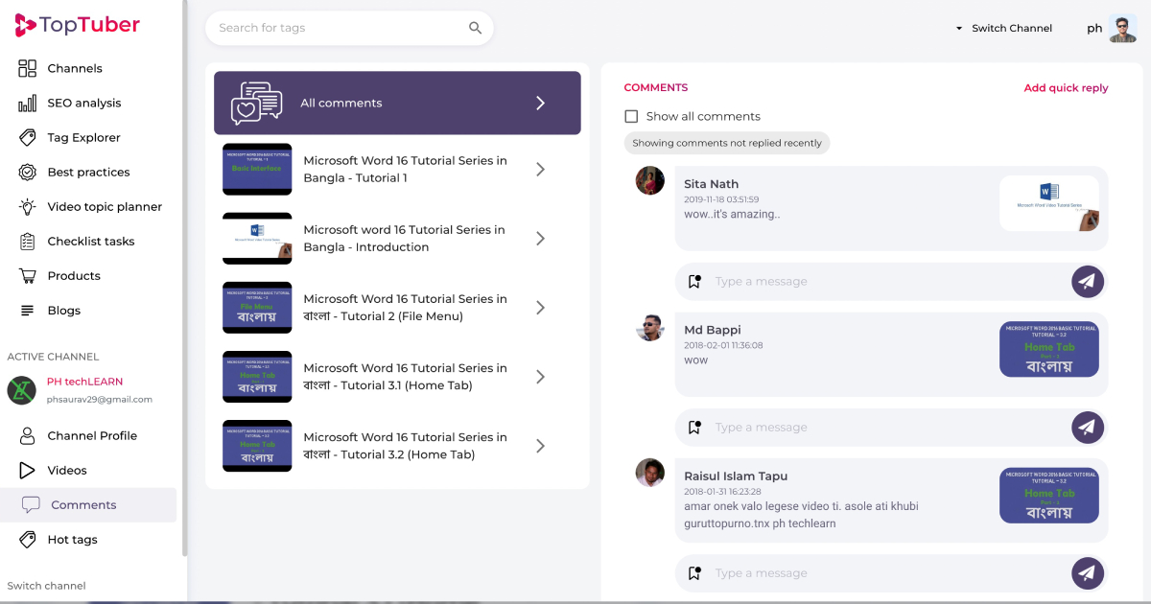Click message field under Raisul Islam Tapu's comment
Screen dimensions: 1151x604
tap(887, 572)
